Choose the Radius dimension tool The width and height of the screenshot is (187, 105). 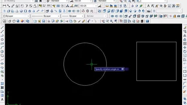click(x=22, y=6)
